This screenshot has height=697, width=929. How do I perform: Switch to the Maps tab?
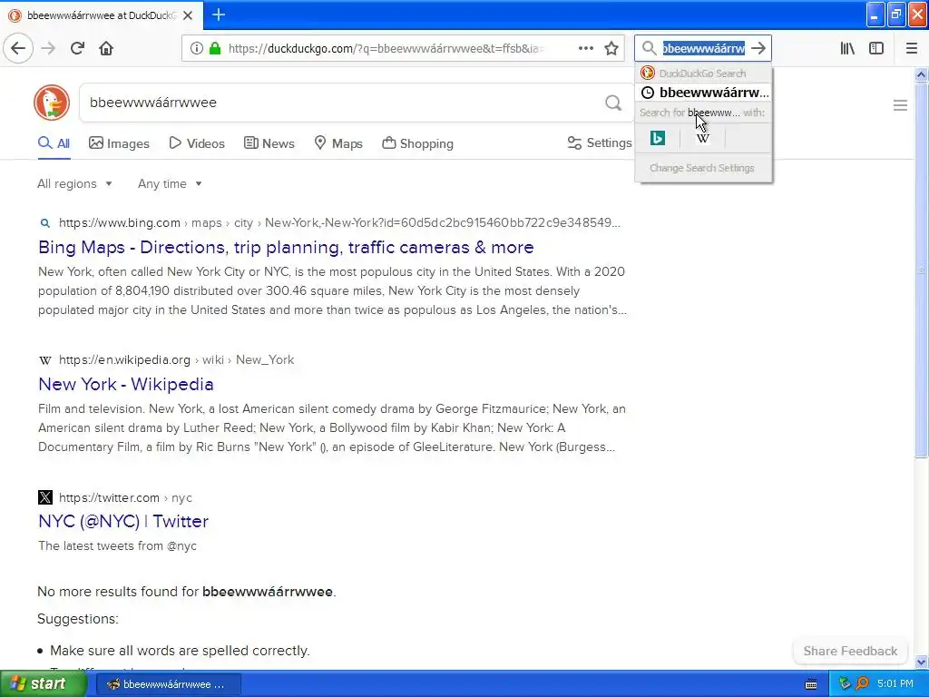[338, 143]
